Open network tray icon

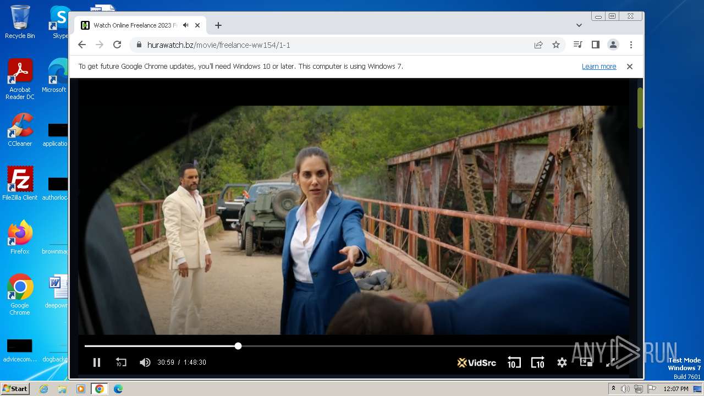coord(638,389)
